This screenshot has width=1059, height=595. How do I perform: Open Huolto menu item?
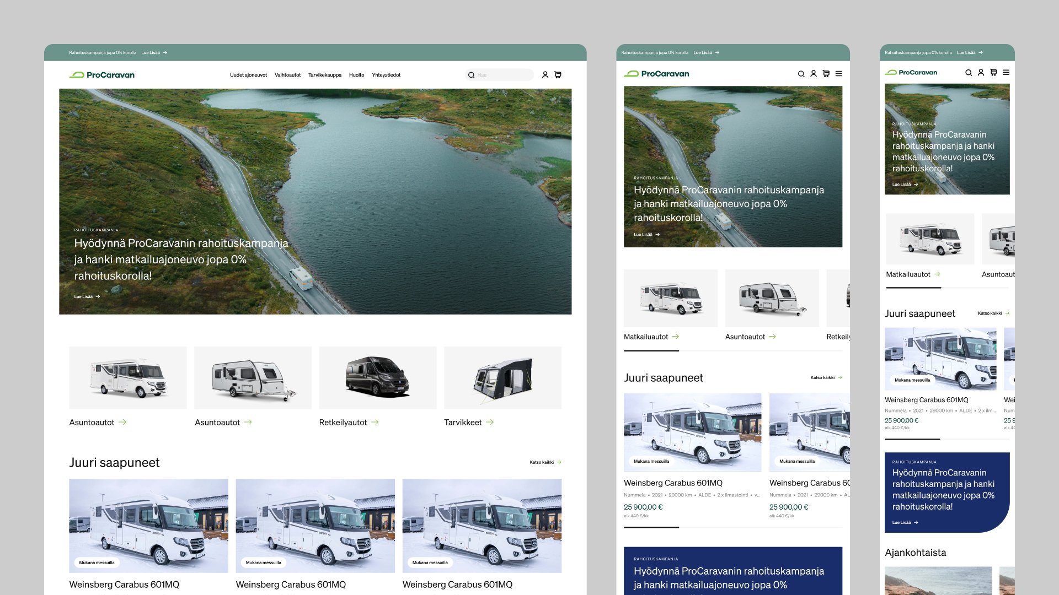tap(356, 75)
